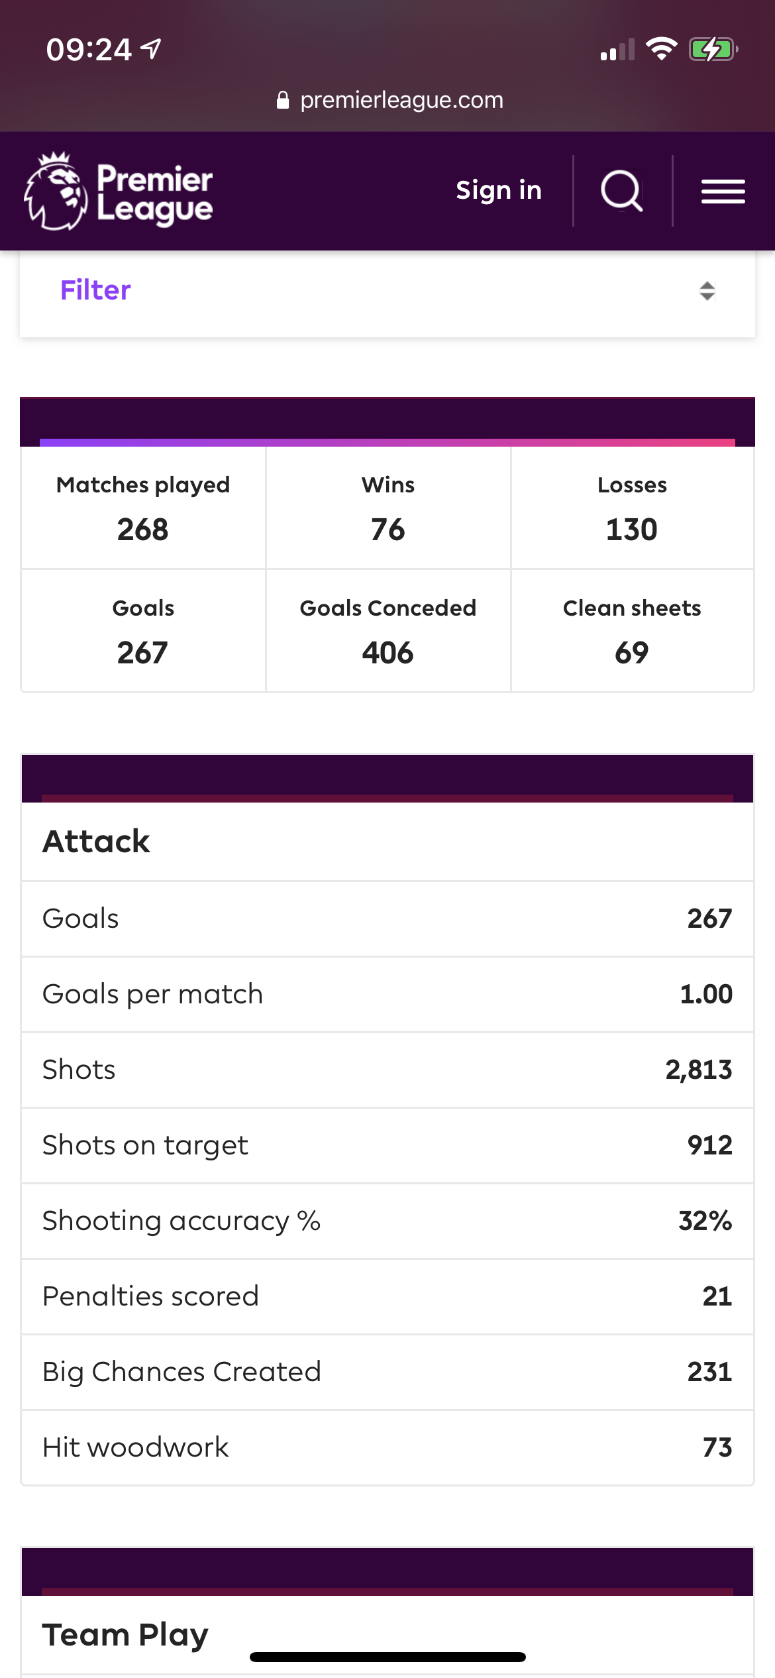Tap the Premier League lion logo
The image size is (775, 1678).
click(x=56, y=191)
